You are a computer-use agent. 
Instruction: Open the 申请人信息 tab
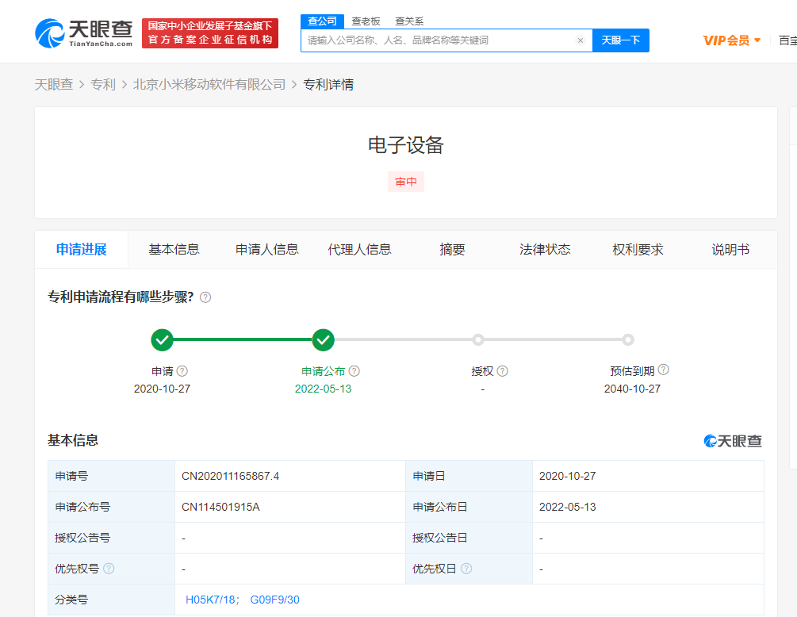[266, 250]
